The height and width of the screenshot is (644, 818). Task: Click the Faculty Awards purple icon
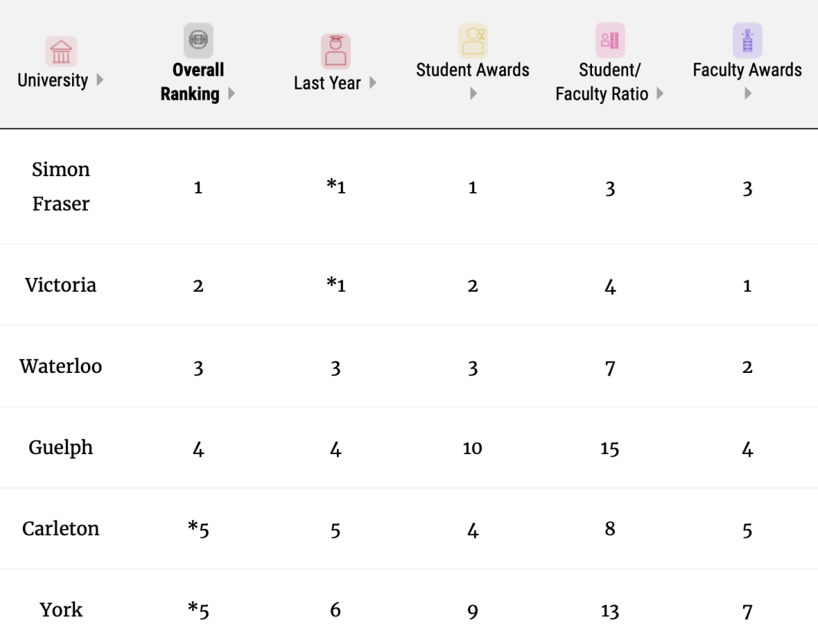[747, 40]
